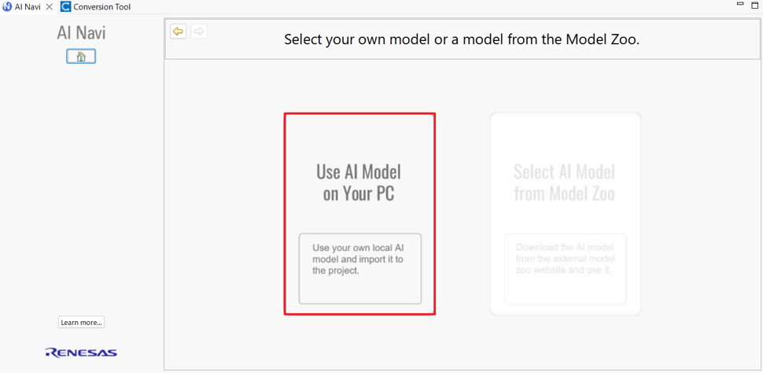
Task: Click the local AI model description box
Action: click(x=360, y=268)
